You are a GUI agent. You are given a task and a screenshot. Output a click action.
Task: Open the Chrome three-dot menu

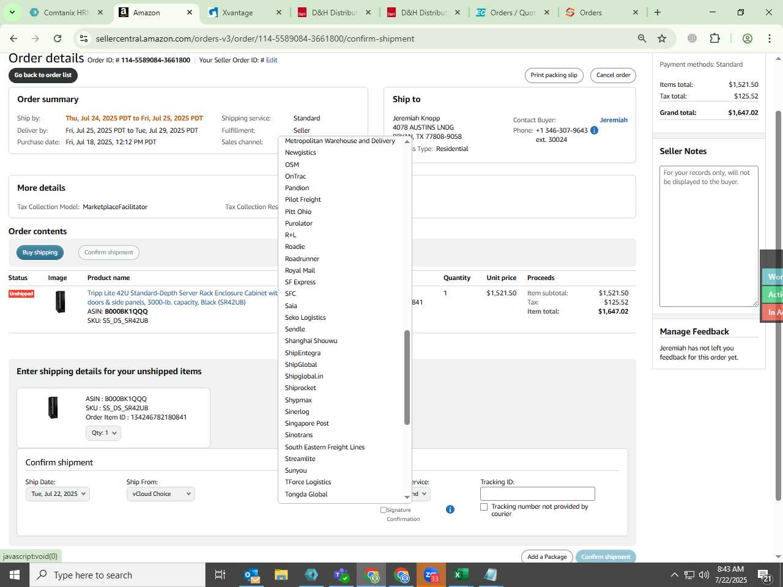[770, 39]
